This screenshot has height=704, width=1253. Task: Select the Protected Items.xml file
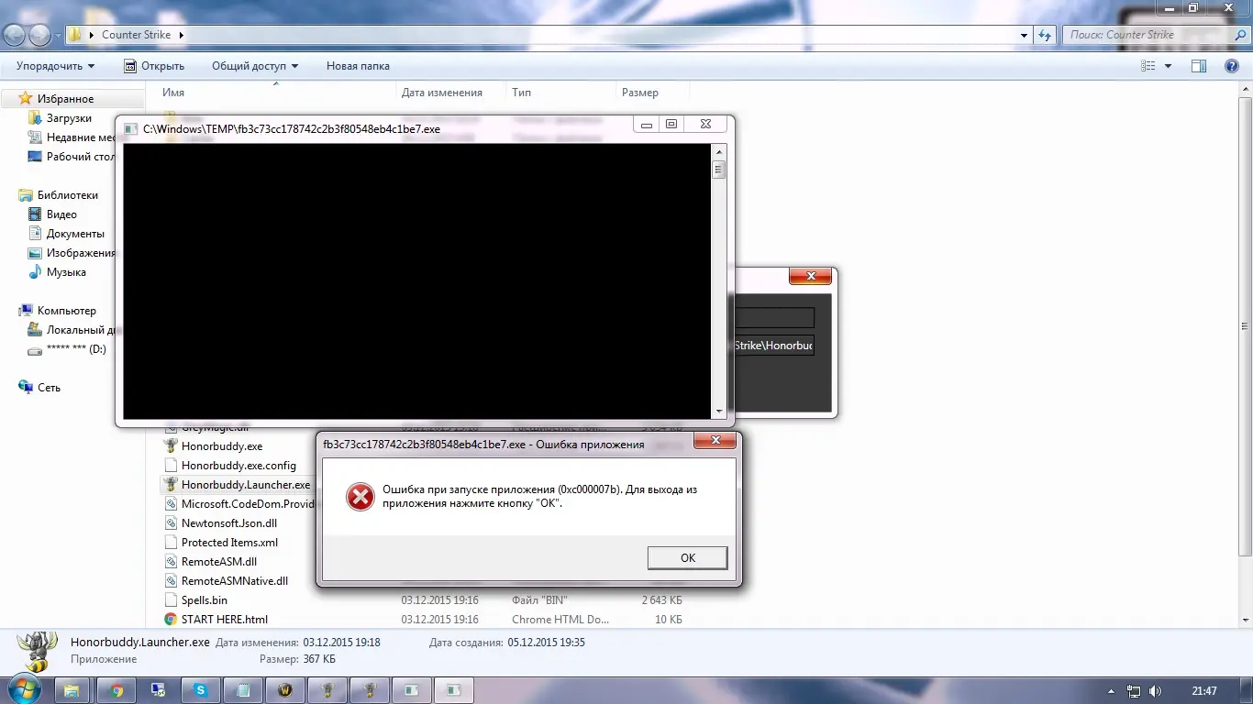[x=229, y=543]
